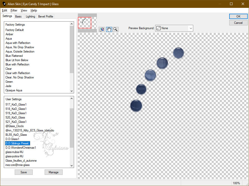Select the Green preset
Viewport: 249px width, 186px height.
coord(9,82)
